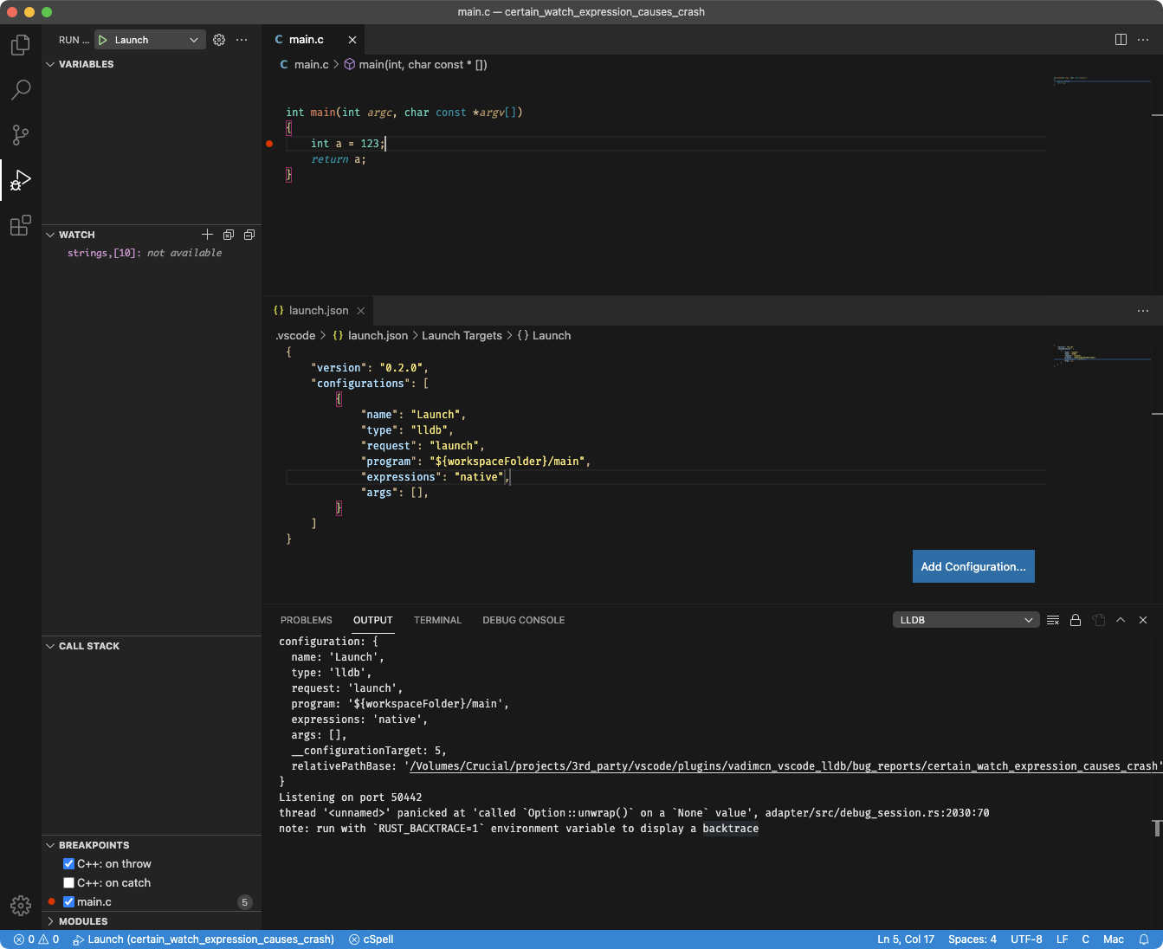
Task: Toggle the red breakpoint on line 5
Action: (269, 144)
